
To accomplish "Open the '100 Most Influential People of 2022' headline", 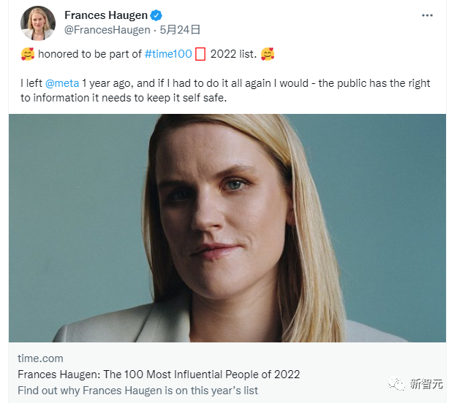I will (159, 375).
